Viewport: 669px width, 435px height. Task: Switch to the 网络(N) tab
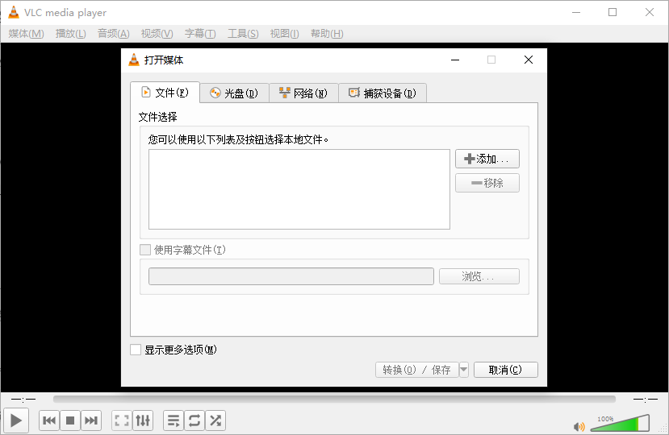[303, 93]
